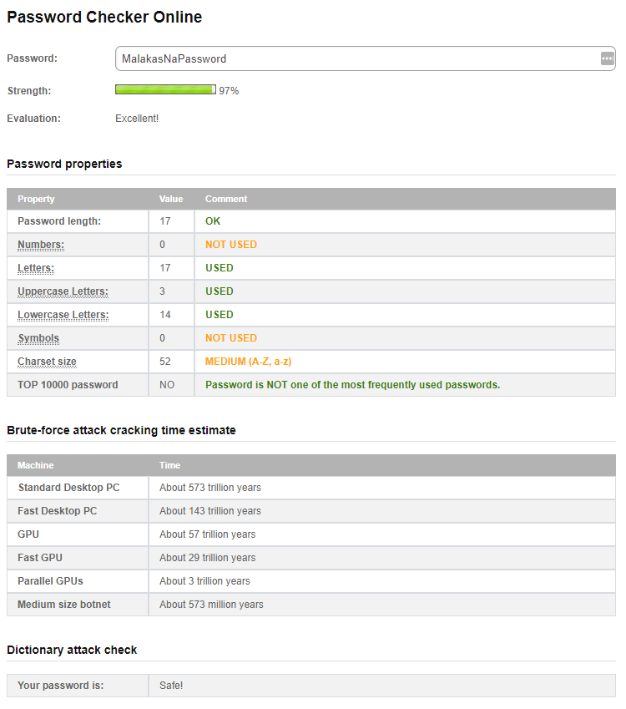
Task: Select the 97% strength percentage text
Action: click(228, 90)
